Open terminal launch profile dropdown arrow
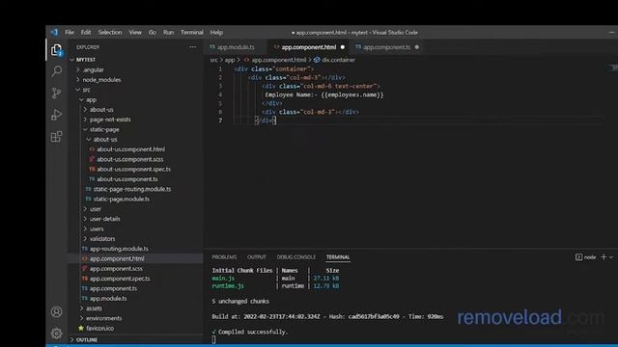 tap(611, 257)
